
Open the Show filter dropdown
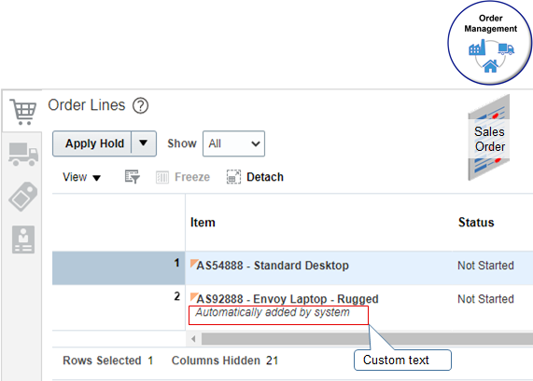point(234,143)
